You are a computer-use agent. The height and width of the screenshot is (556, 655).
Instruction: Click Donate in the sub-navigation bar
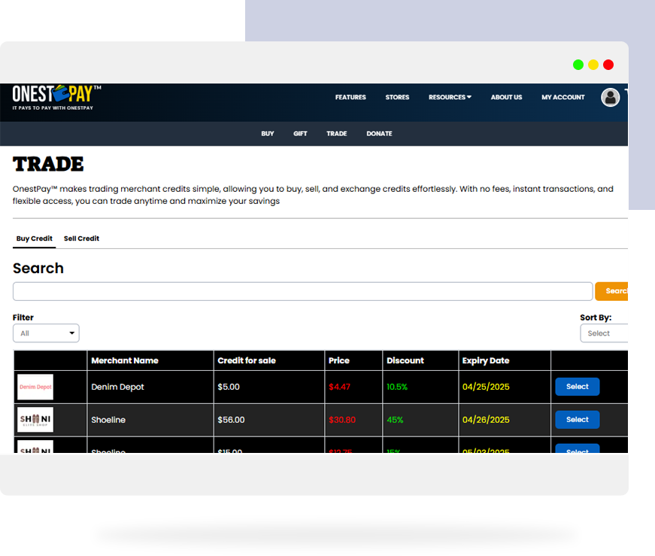(x=379, y=134)
